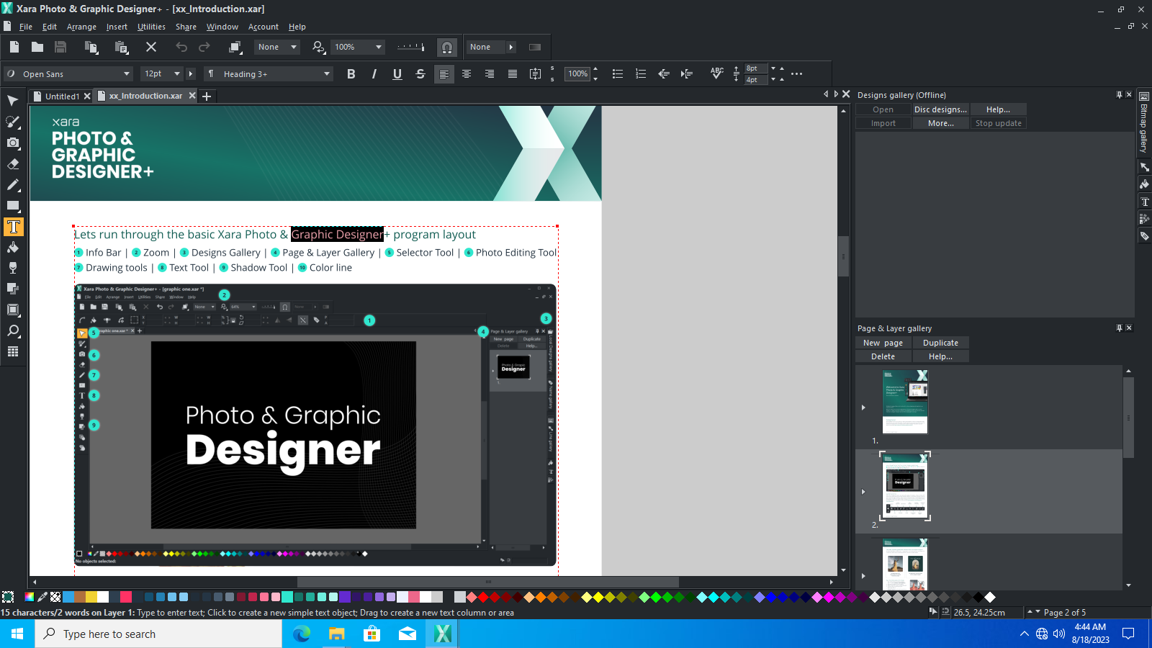Open the Arrange menu

pos(81,27)
